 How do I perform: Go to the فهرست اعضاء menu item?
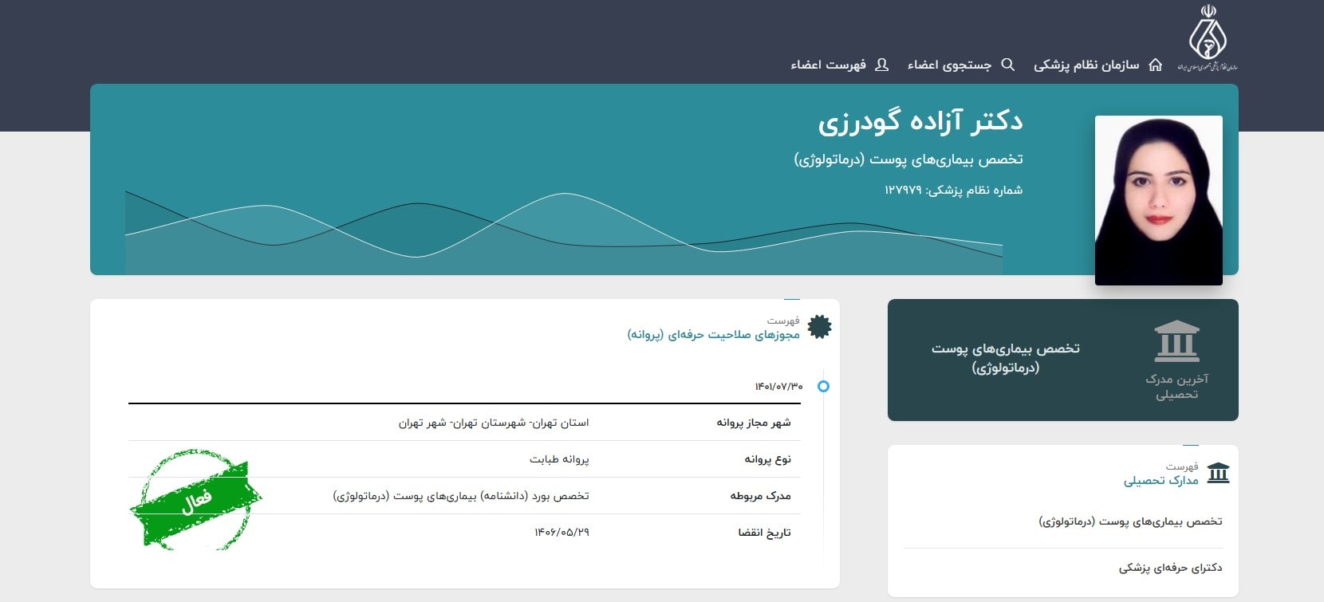click(828, 65)
